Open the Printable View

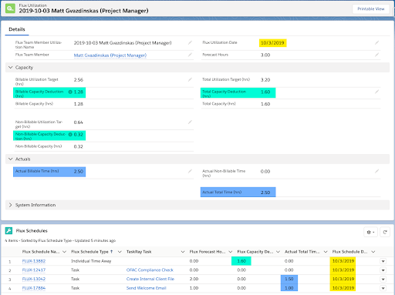point(370,9)
